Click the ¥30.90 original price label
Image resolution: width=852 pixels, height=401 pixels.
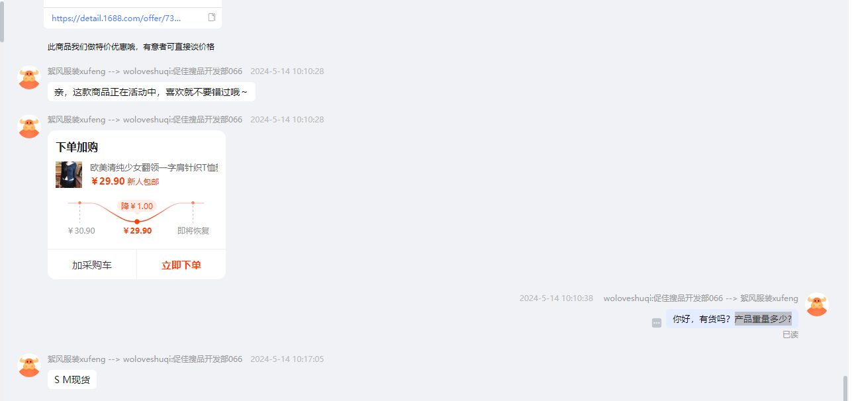(x=81, y=231)
